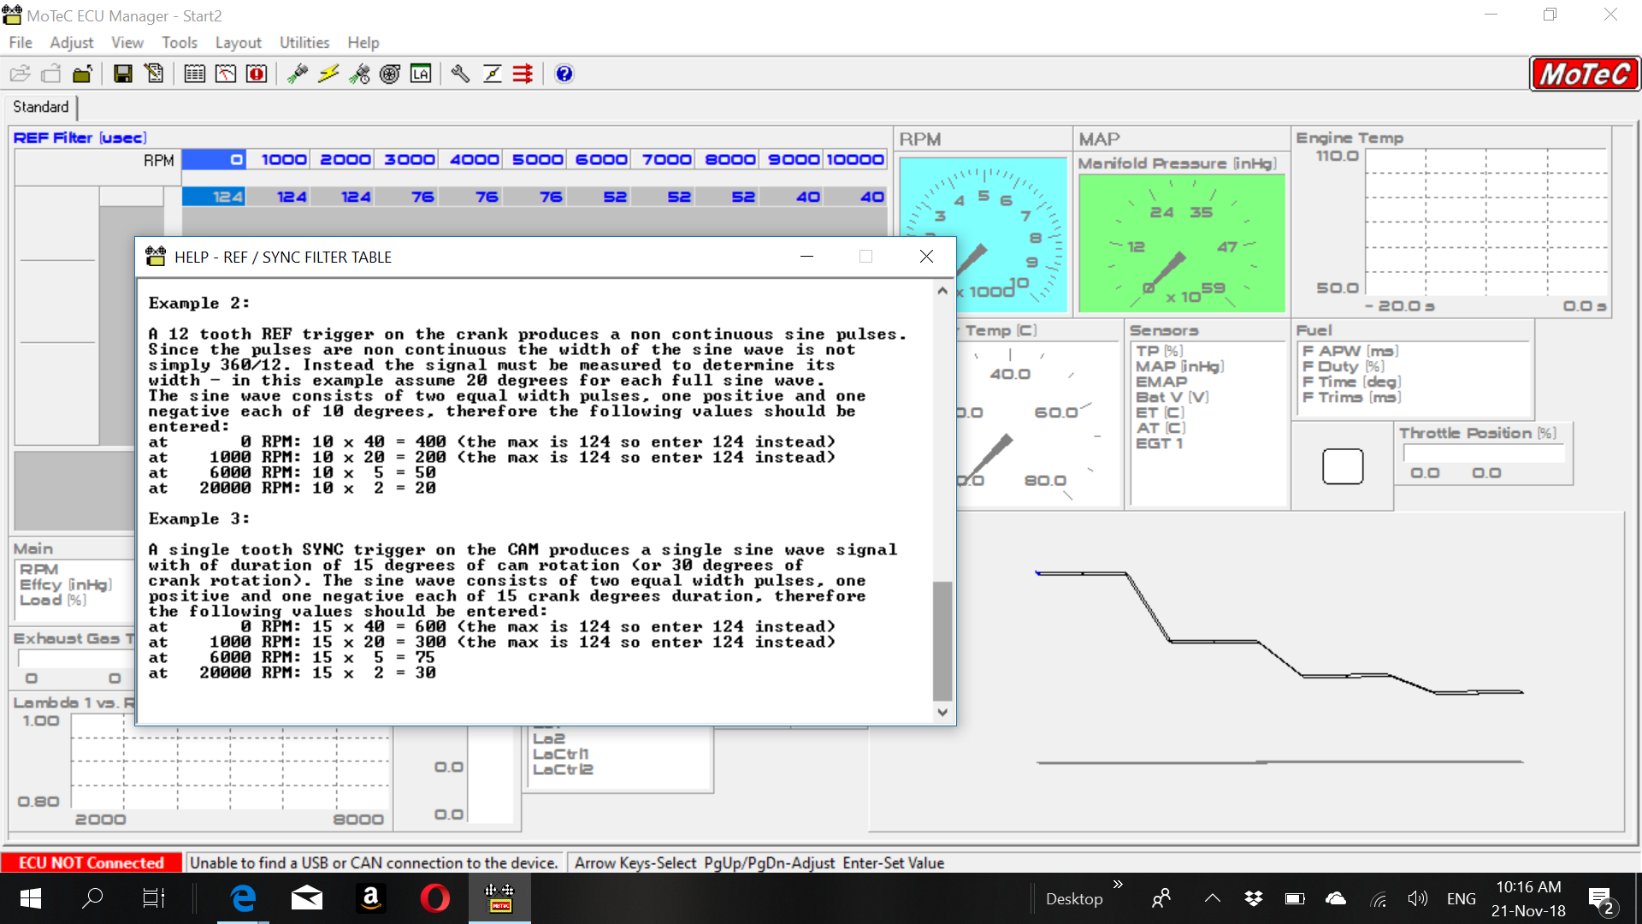Select the Standard tab

41,107
